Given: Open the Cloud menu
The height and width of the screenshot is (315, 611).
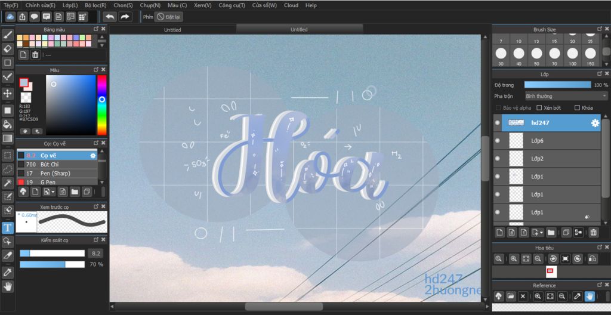Looking at the screenshot, I should click(291, 5).
